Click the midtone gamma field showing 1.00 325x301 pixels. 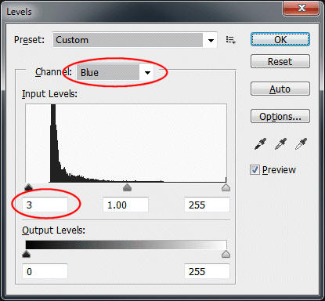[125, 205]
